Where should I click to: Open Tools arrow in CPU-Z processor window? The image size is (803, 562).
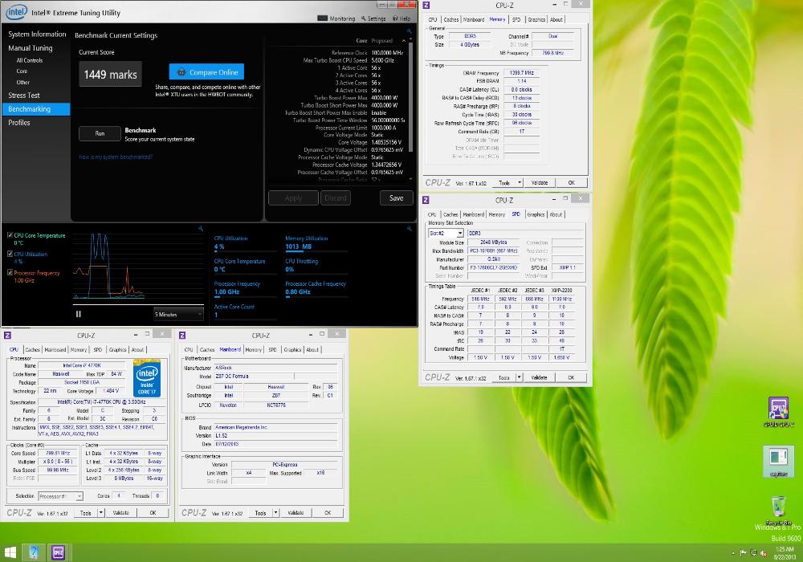(x=101, y=513)
